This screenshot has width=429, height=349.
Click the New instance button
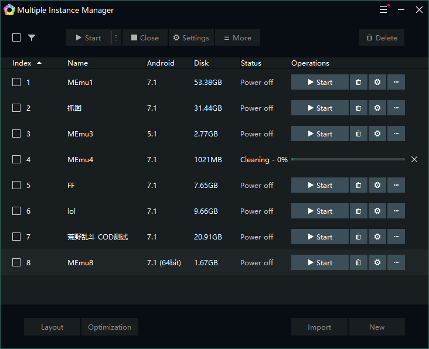(377, 327)
